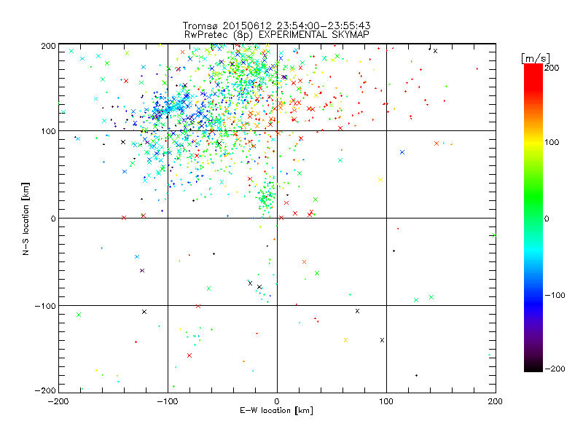Click the color bar tick label '200'
Screen dimensions: 583x437
pyautogui.click(x=552, y=68)
